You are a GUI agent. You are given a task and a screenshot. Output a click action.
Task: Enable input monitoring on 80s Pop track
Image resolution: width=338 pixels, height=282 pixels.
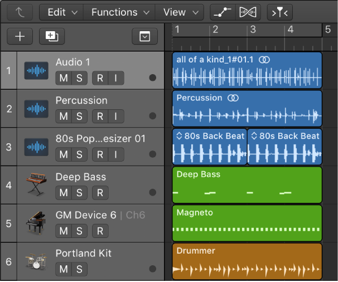(x=115, y=154)
